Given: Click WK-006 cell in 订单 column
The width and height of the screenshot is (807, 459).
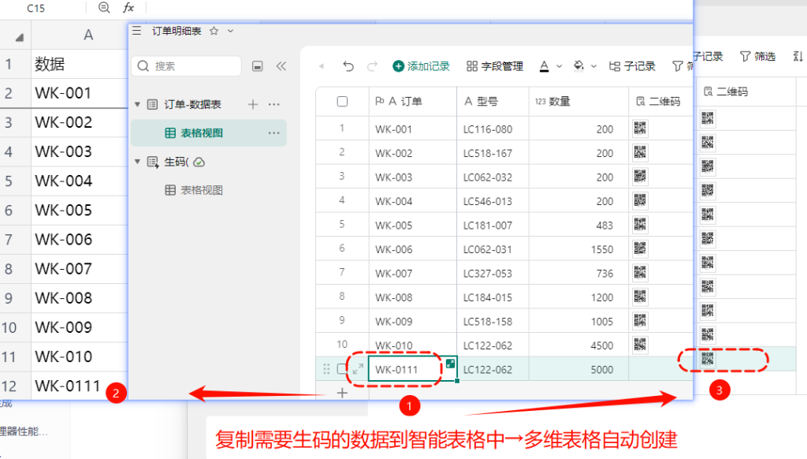Looking at the screenshot, I should 412,249.
